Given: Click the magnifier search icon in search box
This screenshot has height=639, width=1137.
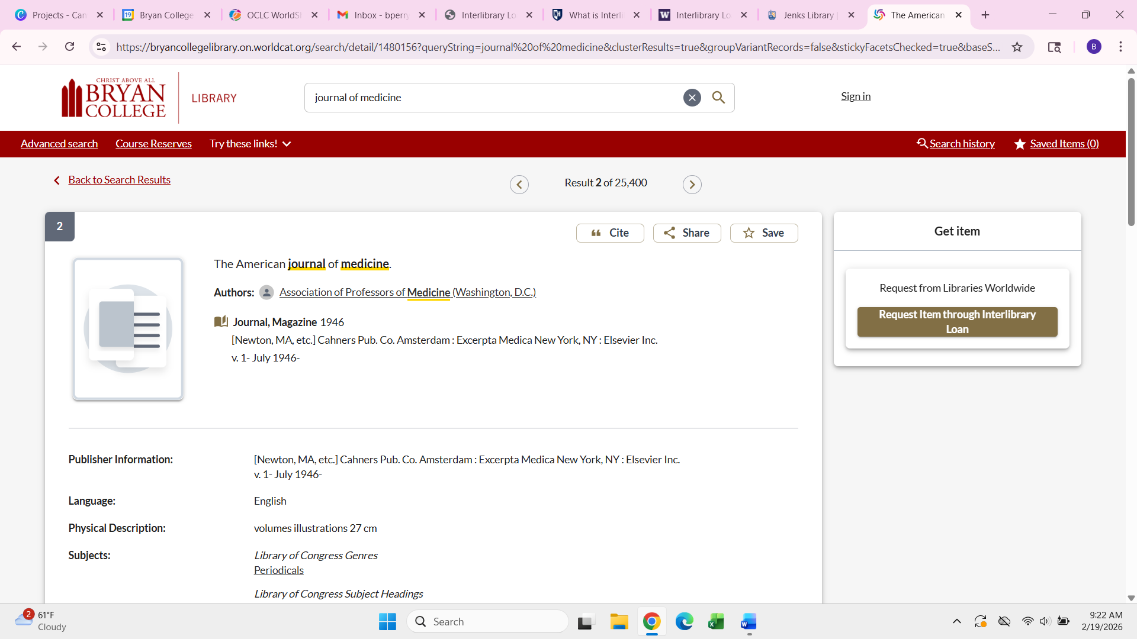Looking at the screenshot, I should [x=718, y=98].
